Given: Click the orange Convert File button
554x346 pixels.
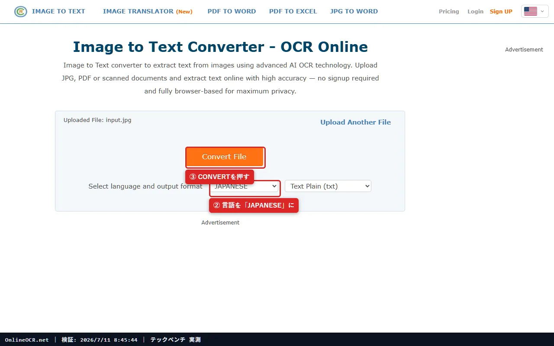Looking at the screenshot, I should [224, 157].
